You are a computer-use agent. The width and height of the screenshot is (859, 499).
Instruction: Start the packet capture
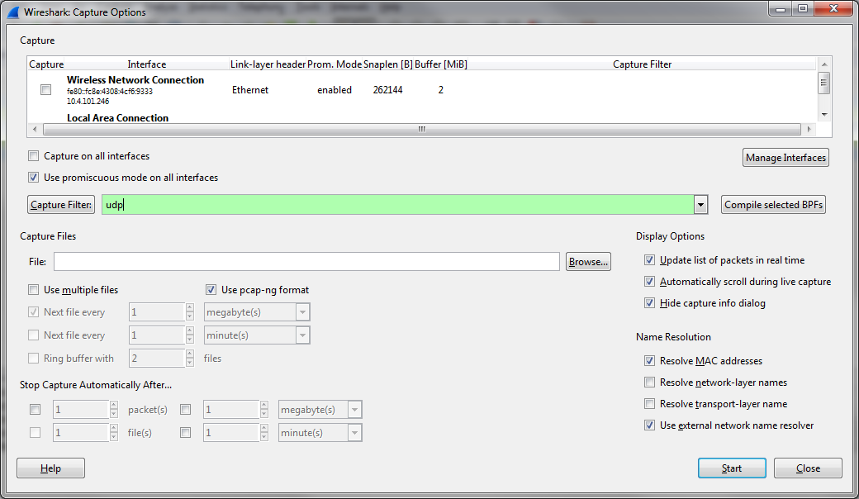731,468
